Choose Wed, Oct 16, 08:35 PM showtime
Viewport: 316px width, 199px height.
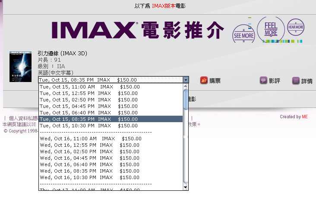click(x=89, y=171)
